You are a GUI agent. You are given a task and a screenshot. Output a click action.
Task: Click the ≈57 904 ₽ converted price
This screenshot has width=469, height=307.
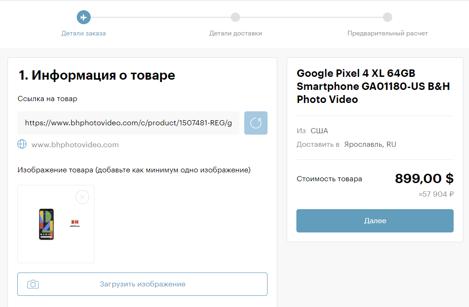pyautogui.click(x=436, y=194)
